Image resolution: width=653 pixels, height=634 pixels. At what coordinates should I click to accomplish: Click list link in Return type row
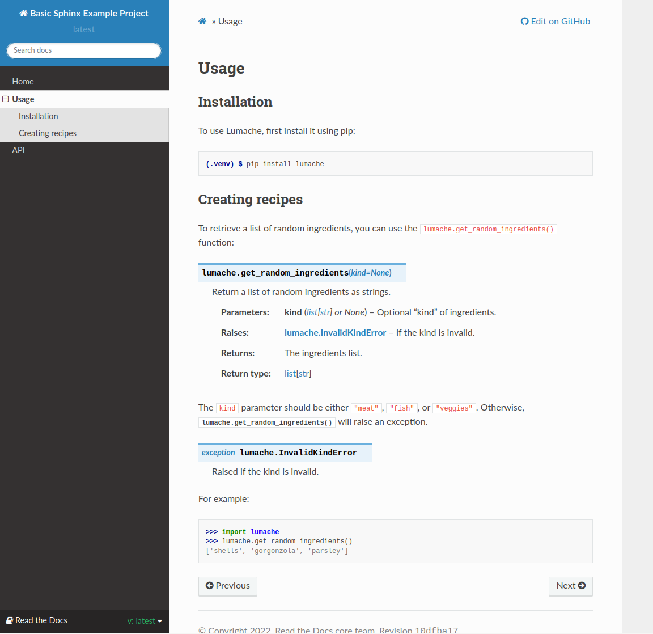pyautogui.click(x=290, y=374)
